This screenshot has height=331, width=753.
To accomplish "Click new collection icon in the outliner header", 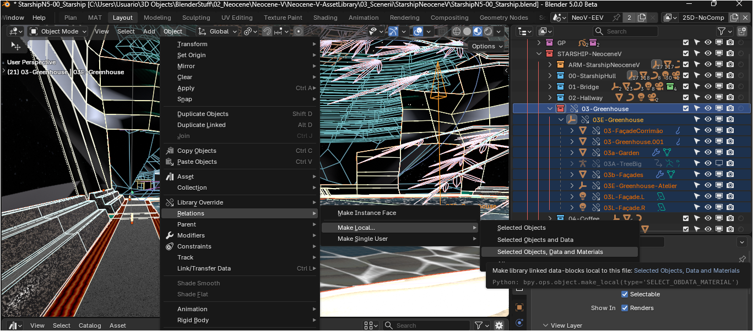I will [x=741, y=31].
